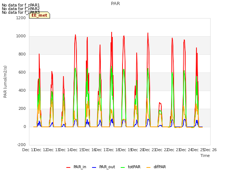Click the difPAR legend label
The width and height of the screenshot is (232, 174).
(159, 167)
